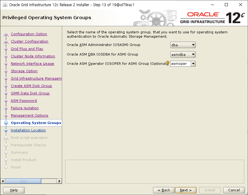
Task: Click the Oracle ASM Operator (OSOPER) label
Action: 117,64
